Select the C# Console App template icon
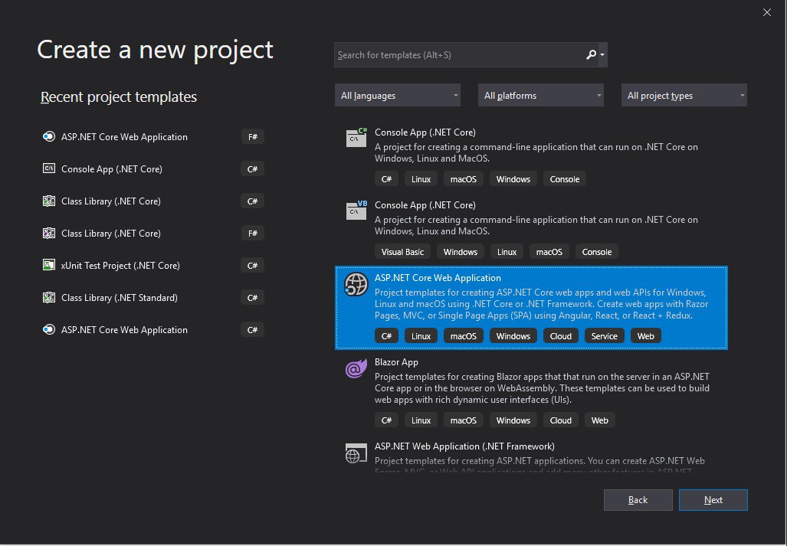787x546 pixels. [356, 137]
